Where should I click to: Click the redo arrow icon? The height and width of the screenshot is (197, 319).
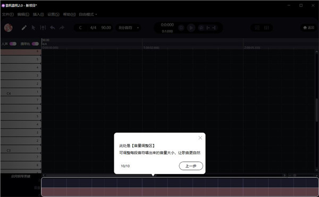pyautogui.click(x=62, y=28)
